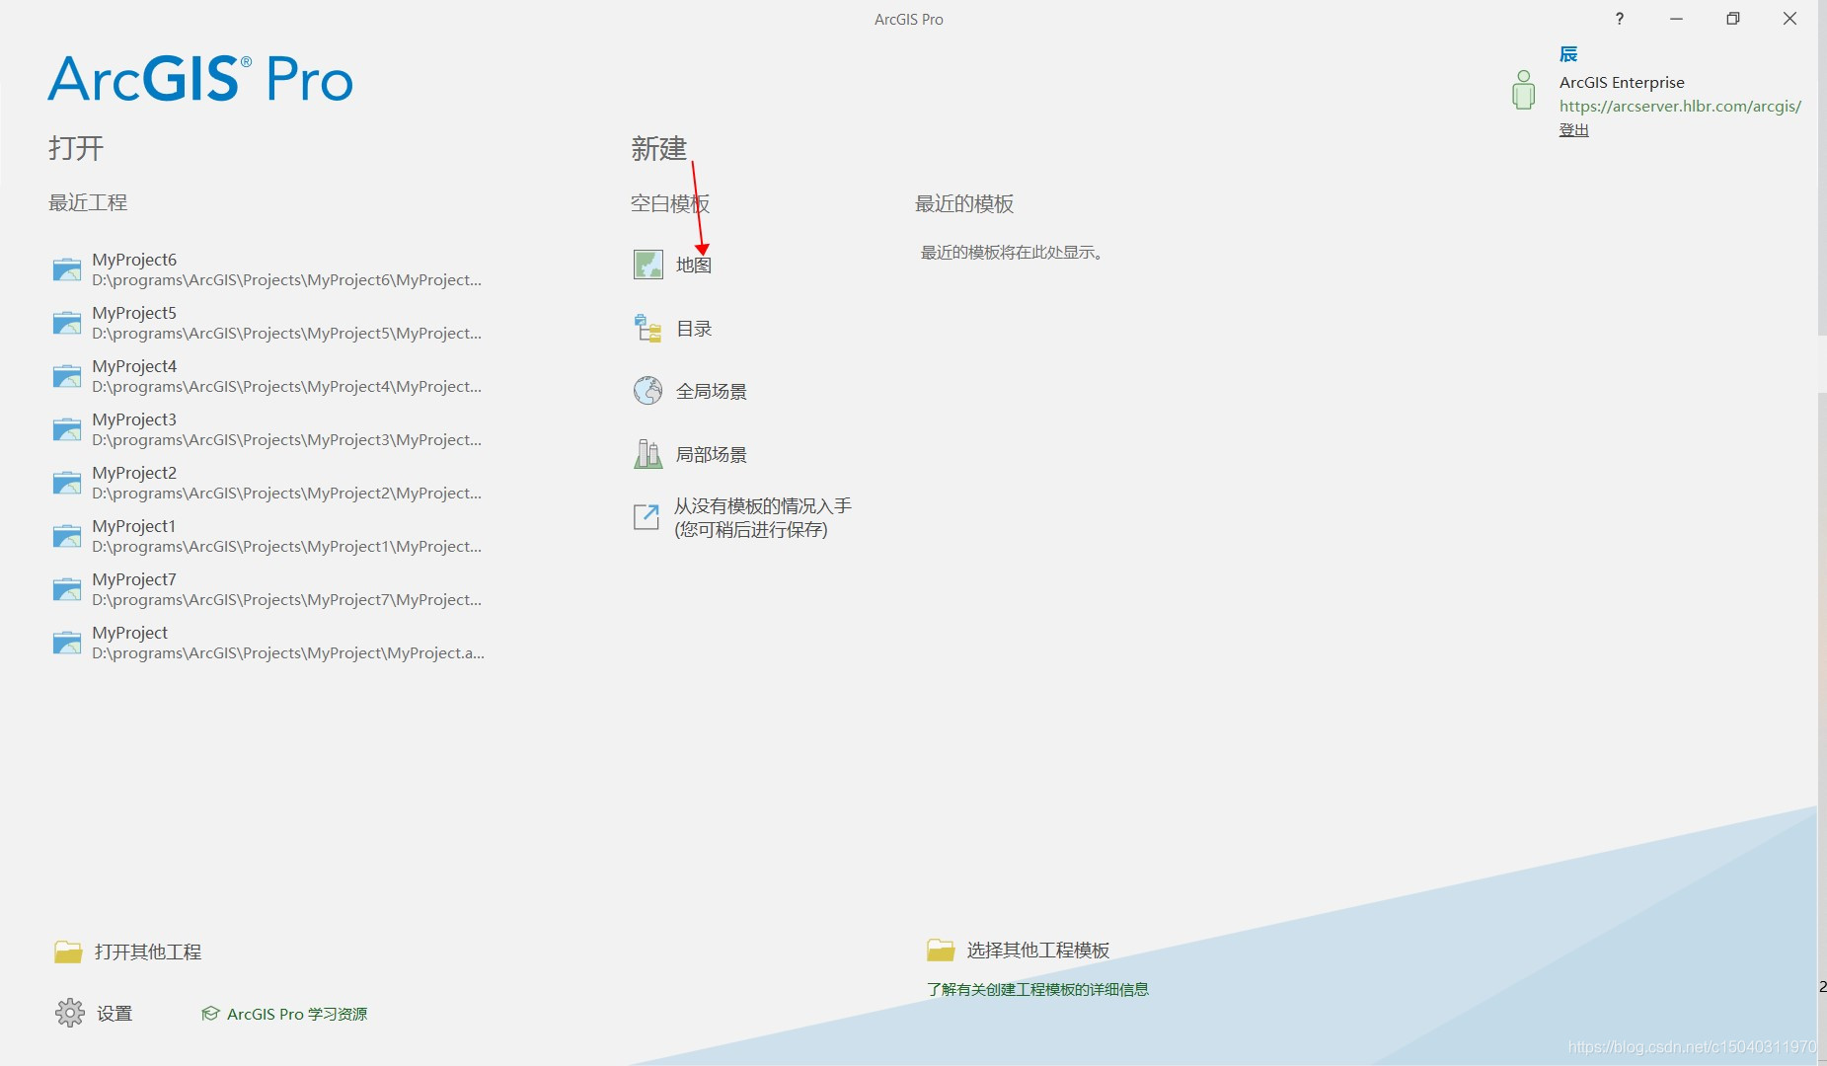Click the folder icon beside 打开其他工程
This screenshot has width=1827, height=1066.
coord(68,952)
